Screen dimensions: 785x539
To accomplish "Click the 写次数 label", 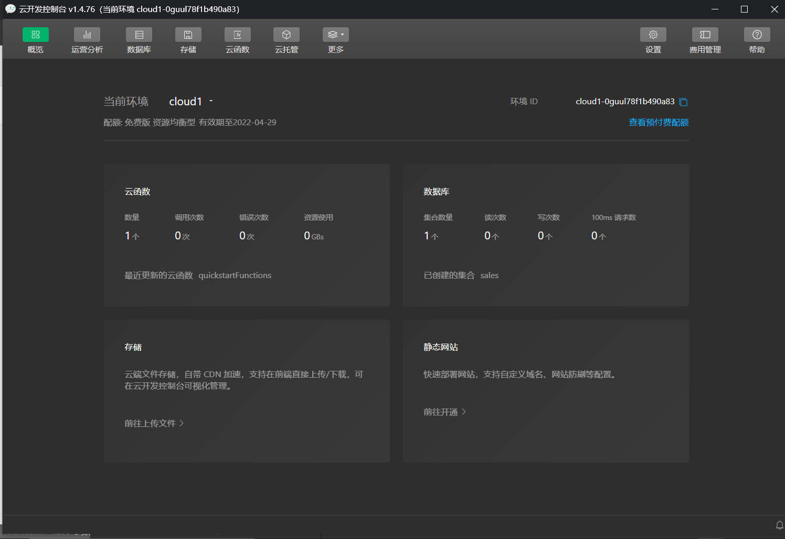I will (549, 217).
